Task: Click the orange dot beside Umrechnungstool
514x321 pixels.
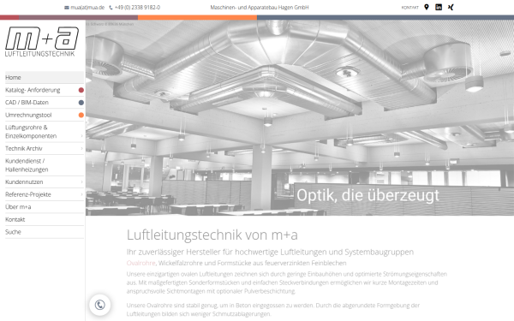Action: [x=81, y=115]
